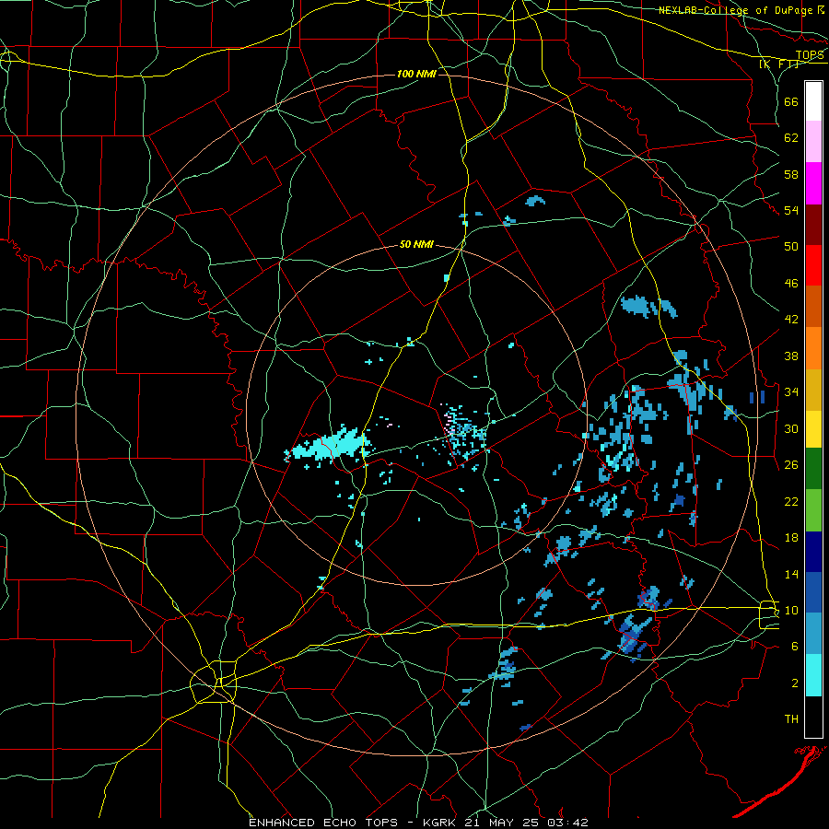
Task: Select the bright red legend swatch
Action: 813,265
